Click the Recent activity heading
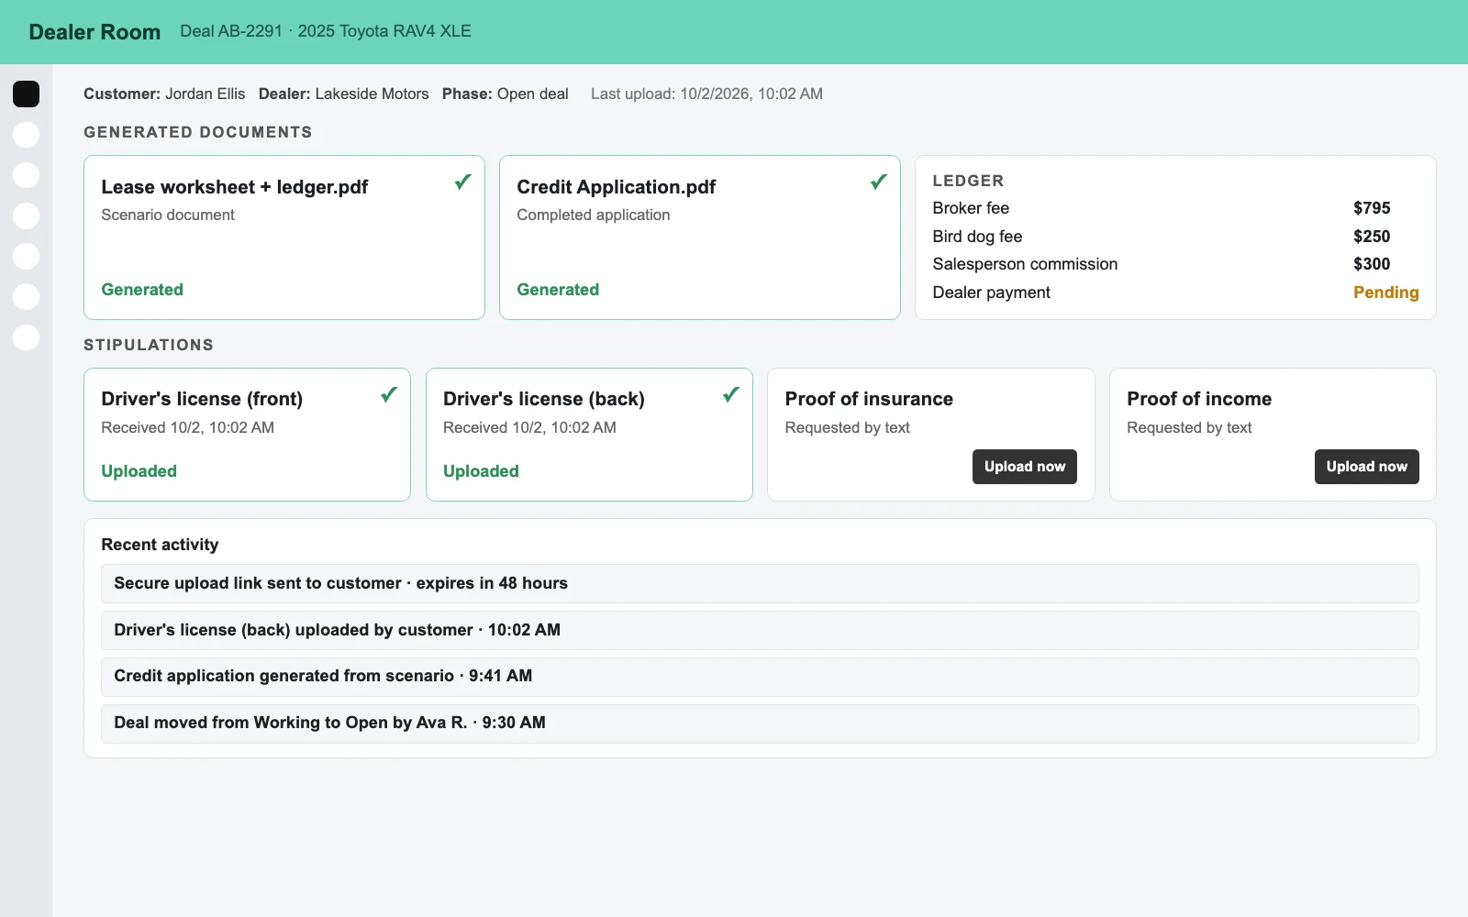Image resolution: width=1468 pixels, height=917 pixels. (x=160, y=545)
